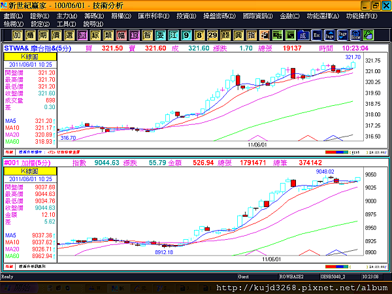Viewport: 392px width, 294px height.
Task: Click the 開始 Start button on the taskbar
Action: point(19,287)
